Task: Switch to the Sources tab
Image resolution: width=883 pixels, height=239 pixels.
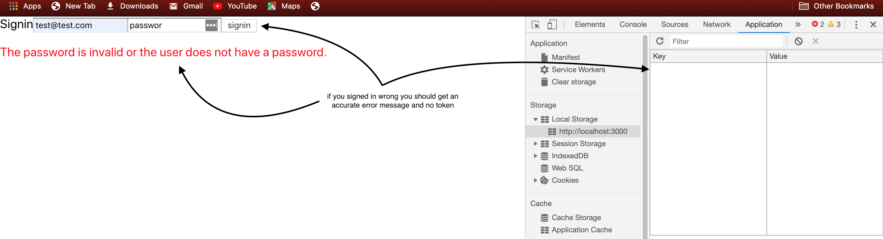Action: (674, 24)
